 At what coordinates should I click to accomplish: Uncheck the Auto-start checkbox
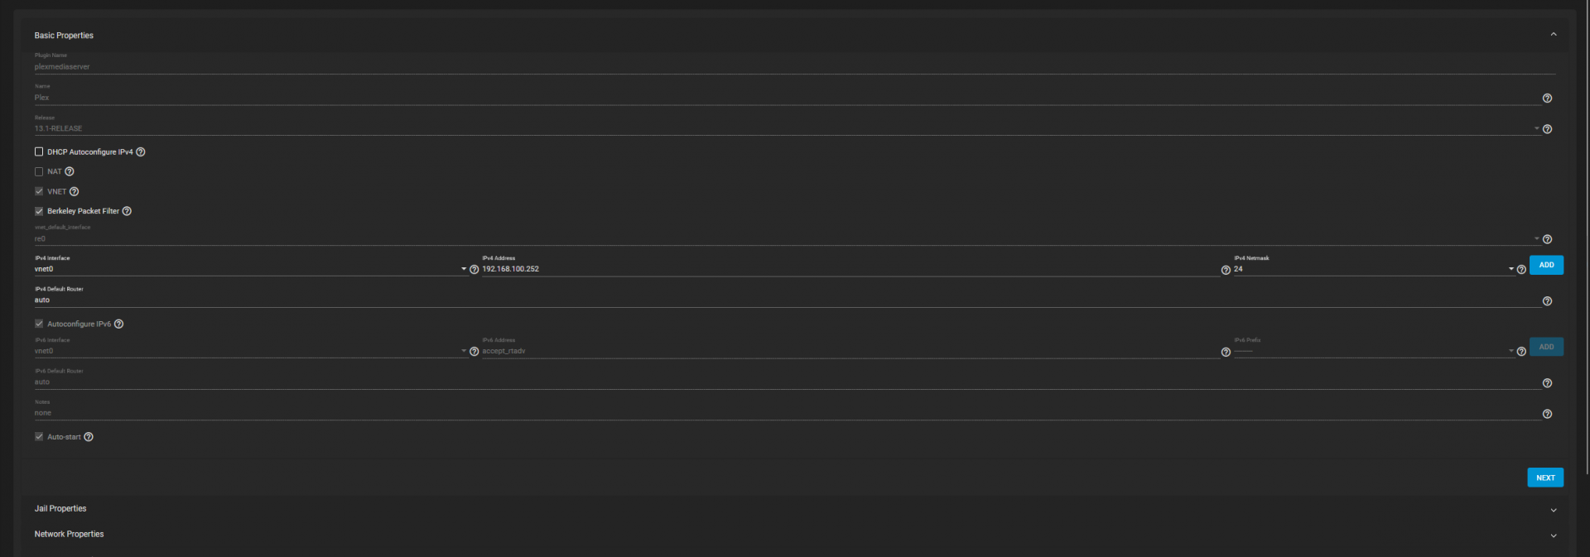click(39, 437)
